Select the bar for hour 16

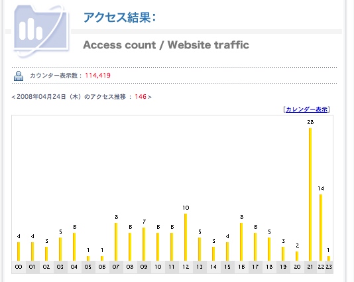click(241, 242)
